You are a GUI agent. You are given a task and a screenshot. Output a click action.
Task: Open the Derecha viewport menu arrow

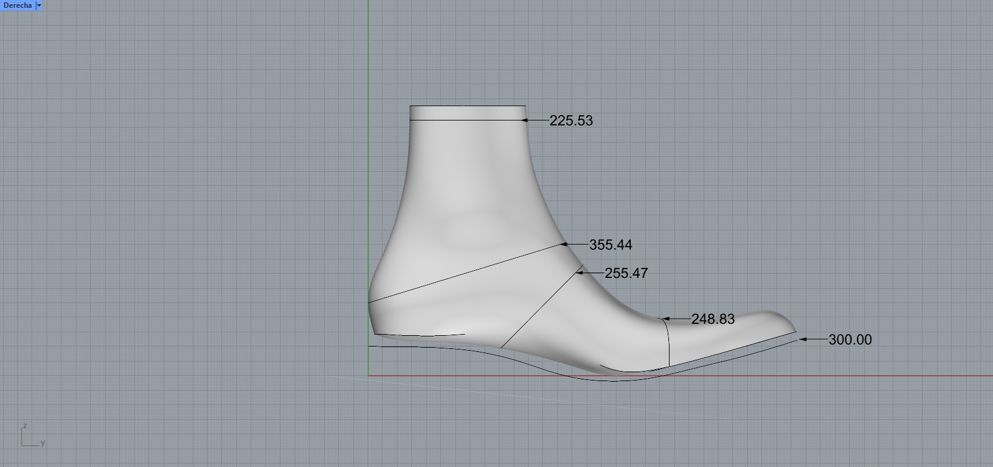point(39,5)
